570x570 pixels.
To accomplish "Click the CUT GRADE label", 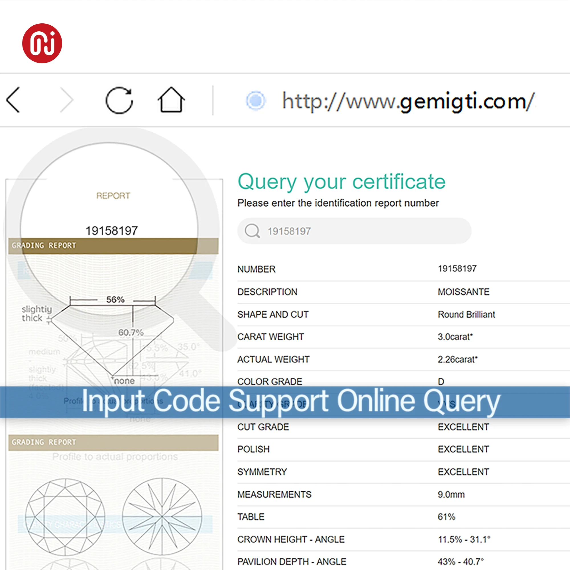I will [x=263, y=427].
